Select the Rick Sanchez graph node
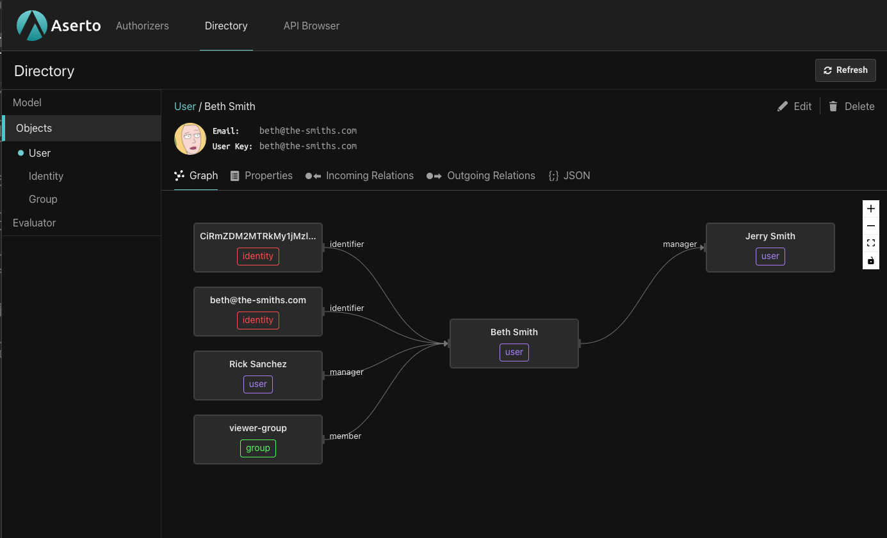The width and height of the screenshot is (887, 538). (258, 375)
